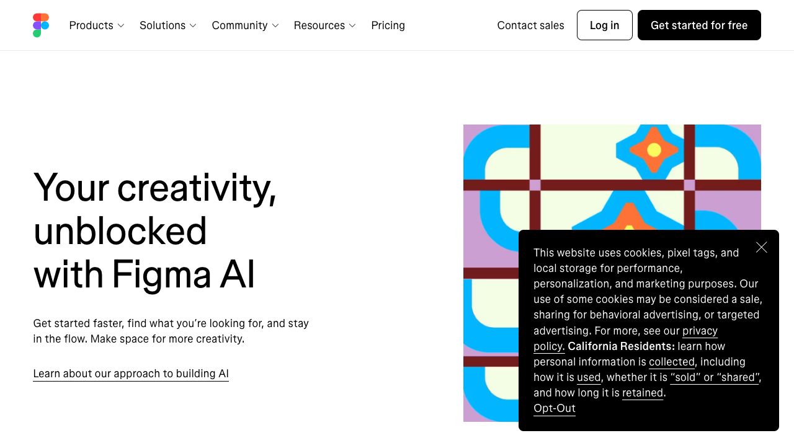
Task: Follow the "used" link in cookie notice
Action: (589, 377)
